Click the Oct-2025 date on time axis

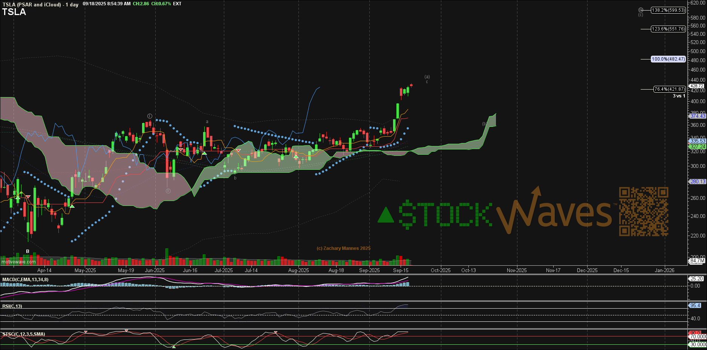coord(441,270)
